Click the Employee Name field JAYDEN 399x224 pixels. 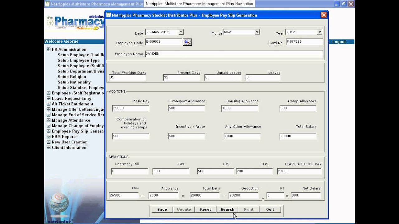[234, 54]
